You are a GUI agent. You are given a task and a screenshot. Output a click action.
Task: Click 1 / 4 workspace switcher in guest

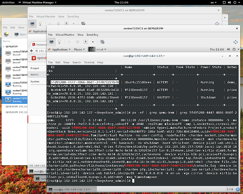[230, 189]
